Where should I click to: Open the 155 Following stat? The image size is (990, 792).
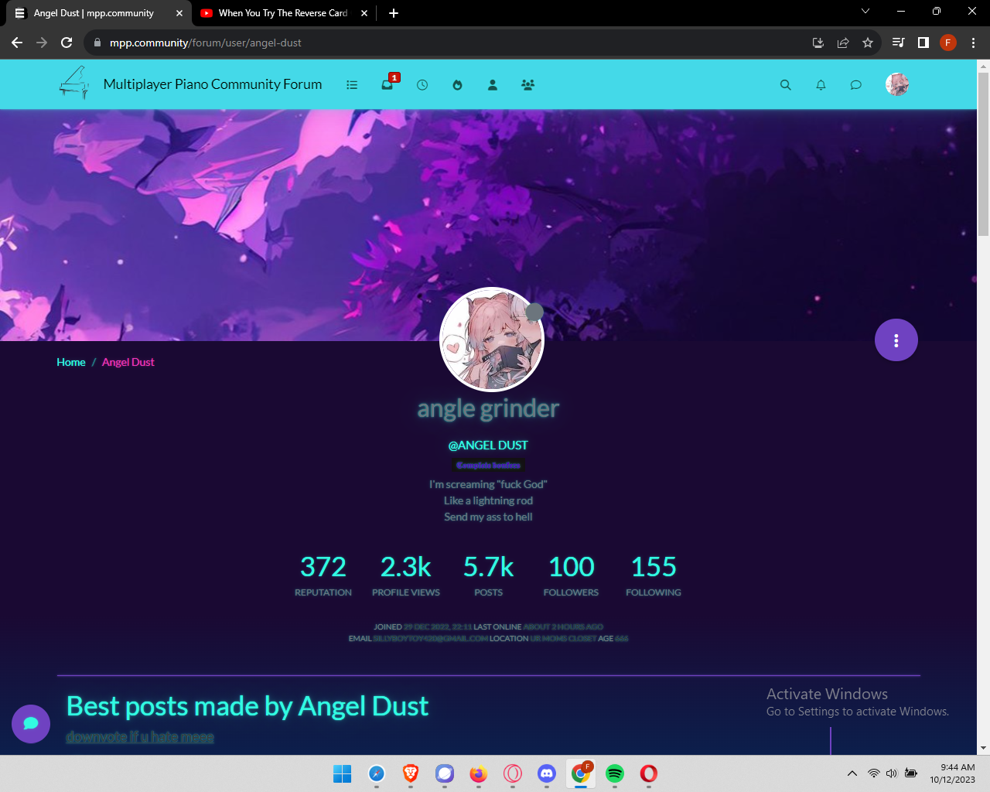pos(654,575)
